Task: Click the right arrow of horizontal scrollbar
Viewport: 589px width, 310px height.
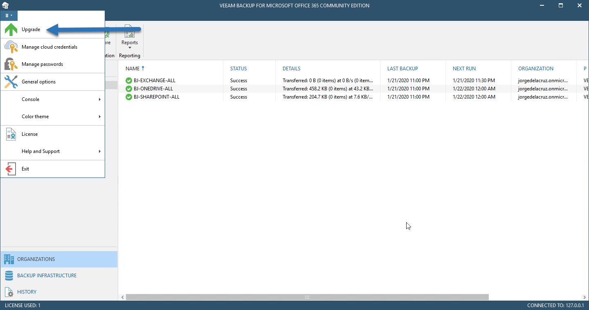Action: pos(584,297)
